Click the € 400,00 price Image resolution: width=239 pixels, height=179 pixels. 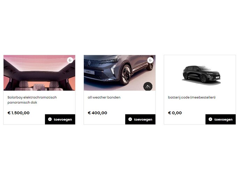click(97, 113)
